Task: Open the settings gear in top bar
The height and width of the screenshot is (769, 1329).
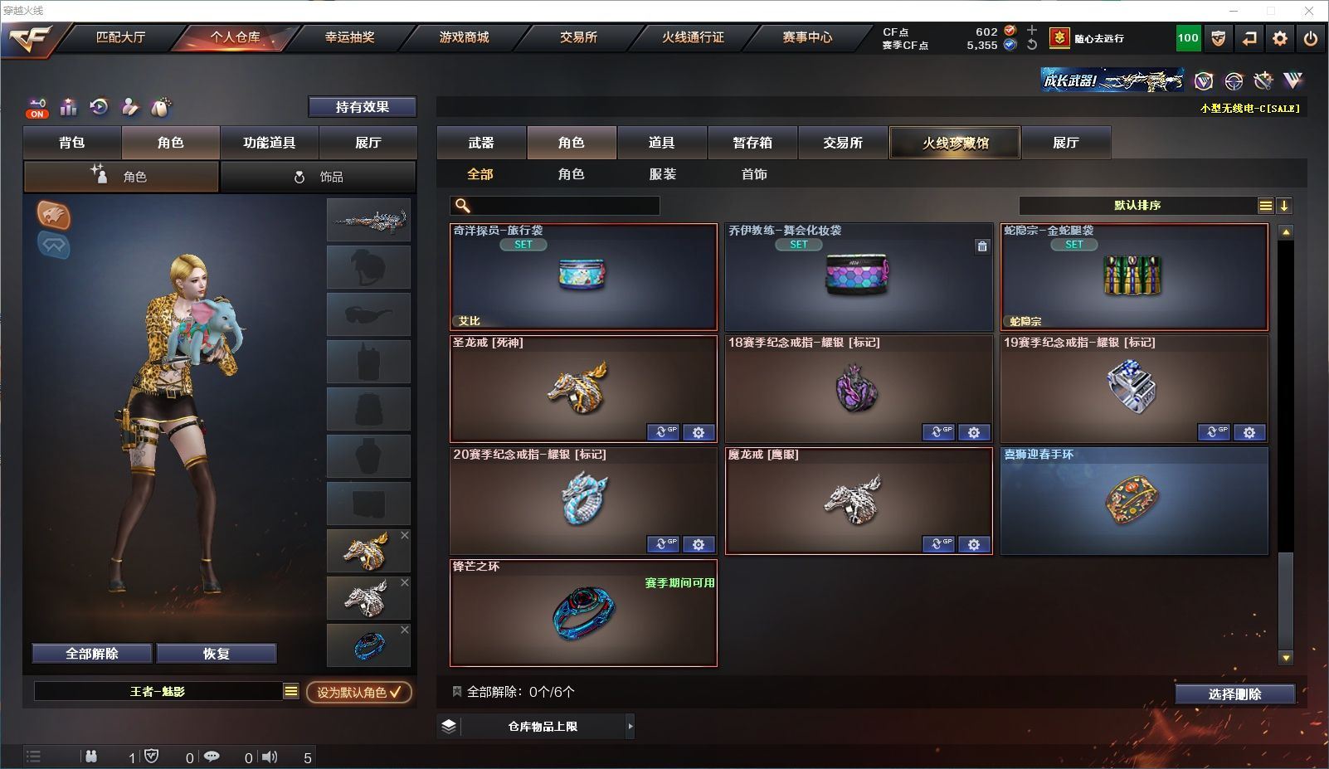Action: tap(1280, 38)
